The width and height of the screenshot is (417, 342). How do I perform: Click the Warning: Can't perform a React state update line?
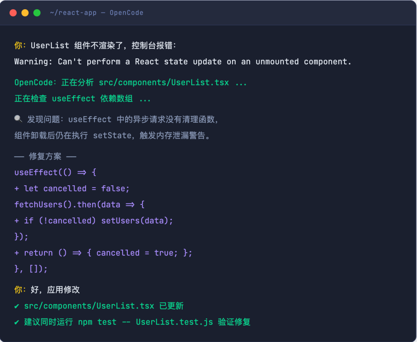183,62
